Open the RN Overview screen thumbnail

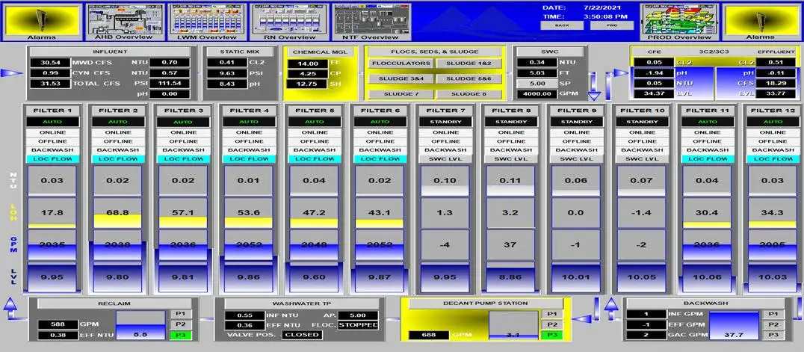coord(289,19)
